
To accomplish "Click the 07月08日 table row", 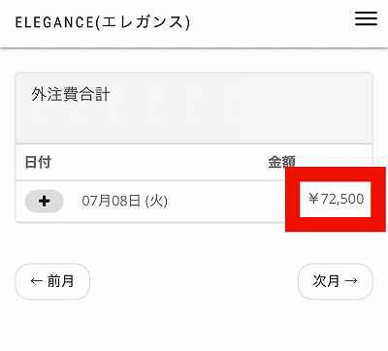I will pyautogui.click(x=194, y=202).
